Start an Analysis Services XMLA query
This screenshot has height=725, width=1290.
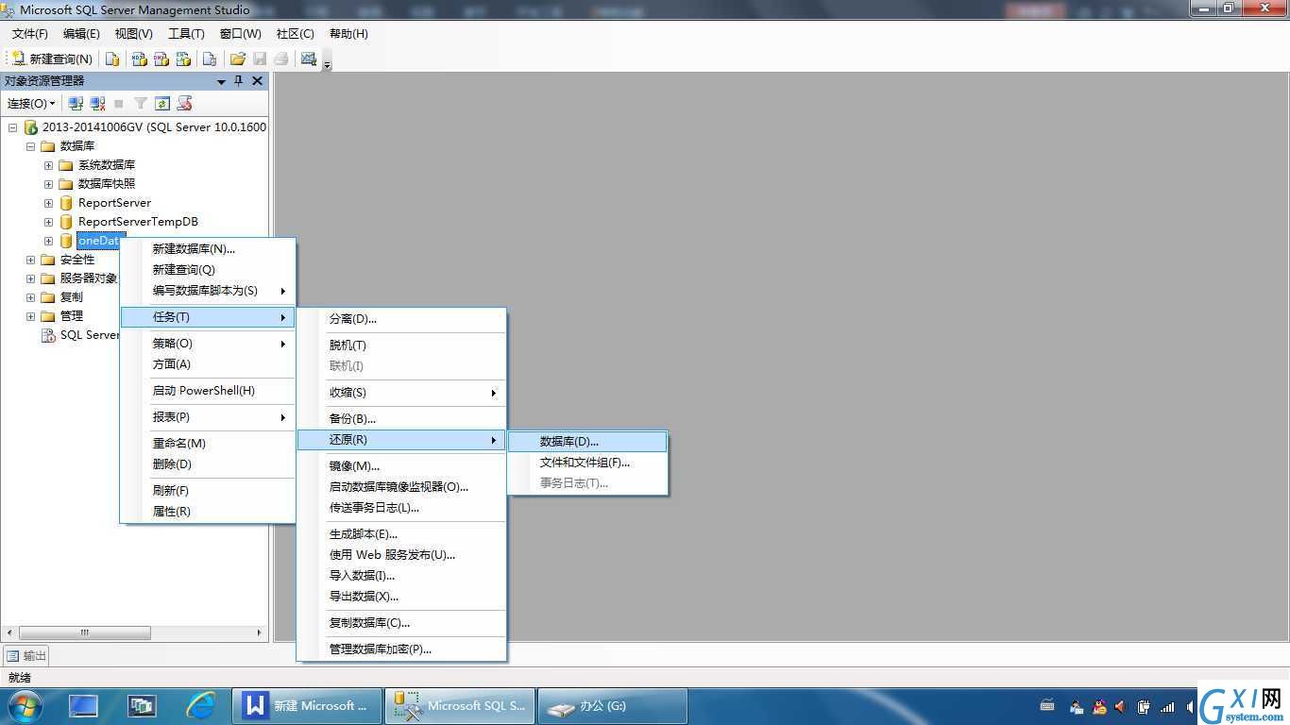click(x=183, y=59)
